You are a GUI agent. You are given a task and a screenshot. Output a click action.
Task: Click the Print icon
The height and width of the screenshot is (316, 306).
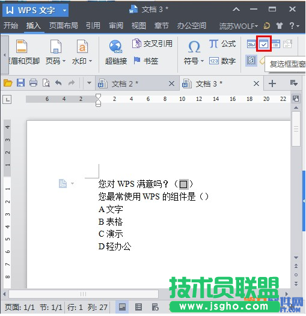34,83
